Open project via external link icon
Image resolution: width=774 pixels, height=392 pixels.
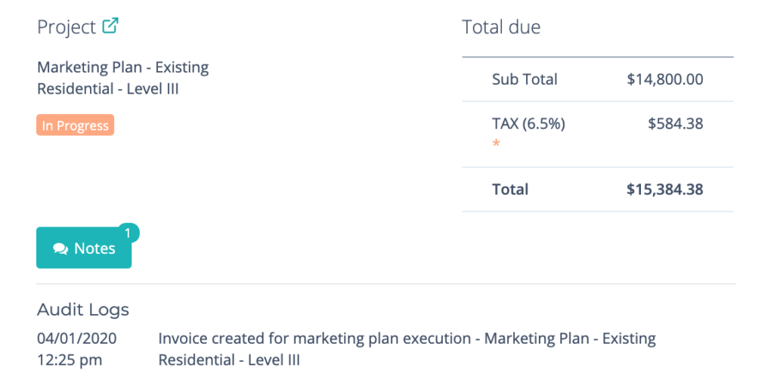(x=110, y=26)
